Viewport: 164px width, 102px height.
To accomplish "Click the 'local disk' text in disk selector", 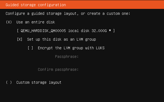I will 79,31.
